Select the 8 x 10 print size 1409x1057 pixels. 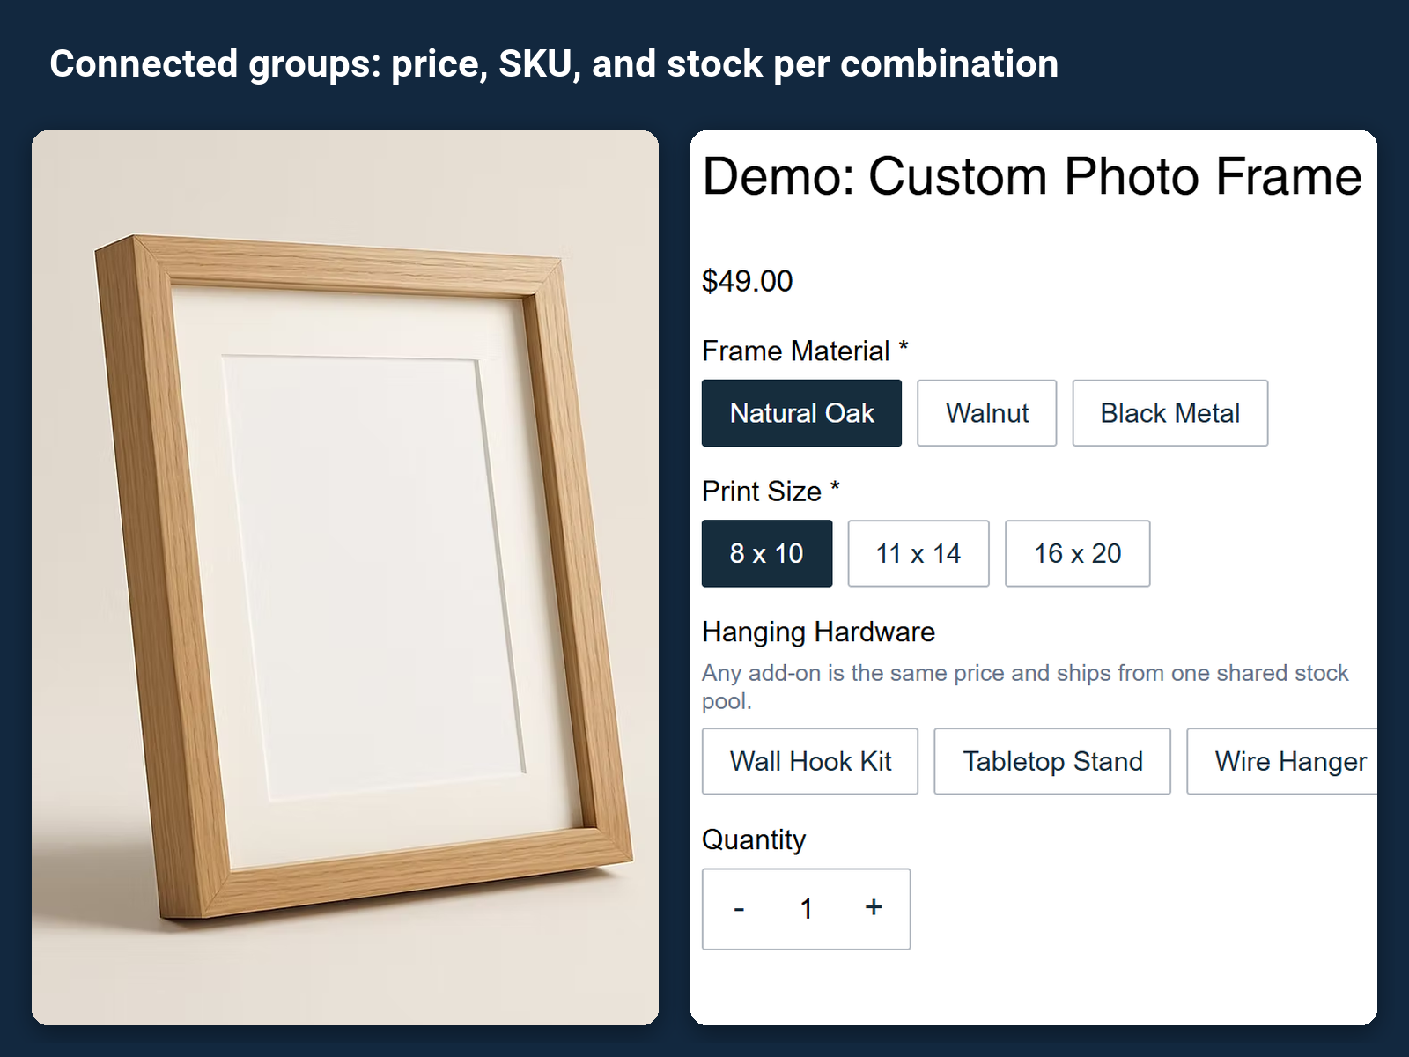(x=766, y=553)
